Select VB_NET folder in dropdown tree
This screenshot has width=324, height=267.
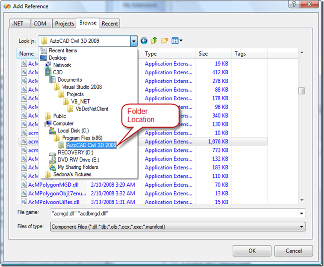pyautogui.click(x=80, y=102)
